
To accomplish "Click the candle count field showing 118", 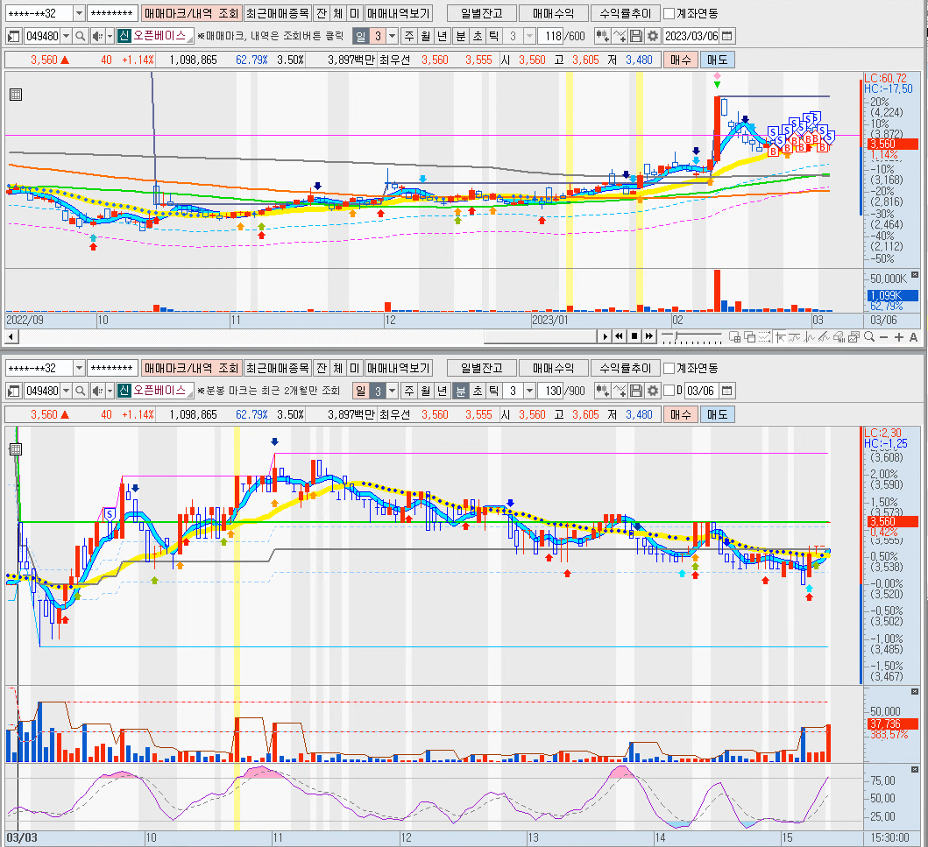I will coord(549,36).
